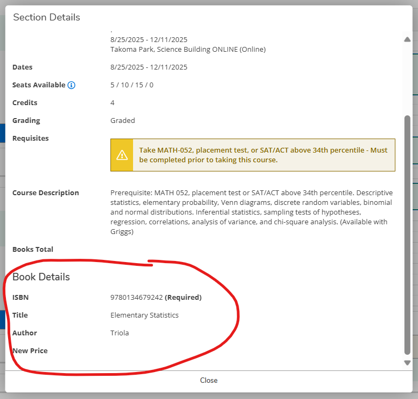Click the Takoma Park Science Building location text
This screenshot has width=418, height=399.
point(188,49)
